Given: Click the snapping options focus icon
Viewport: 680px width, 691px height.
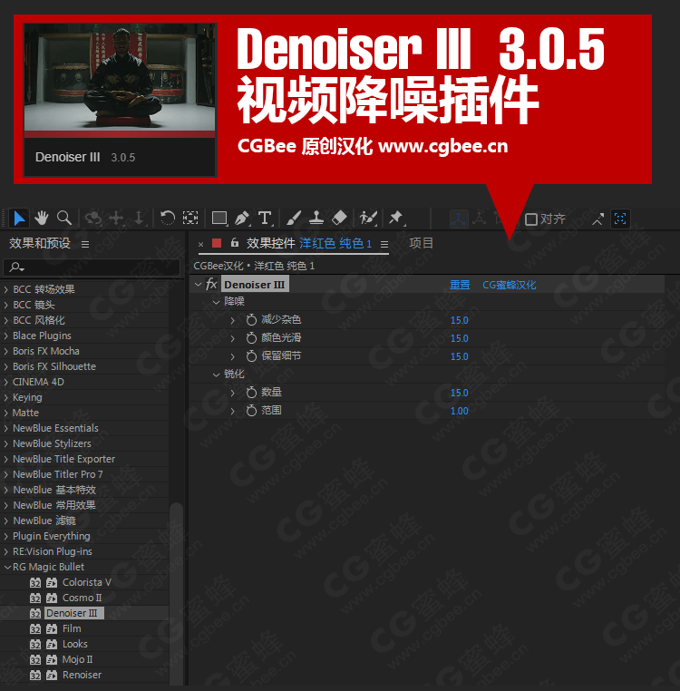Looking at the screenshot, I should (x=620, y=219).
